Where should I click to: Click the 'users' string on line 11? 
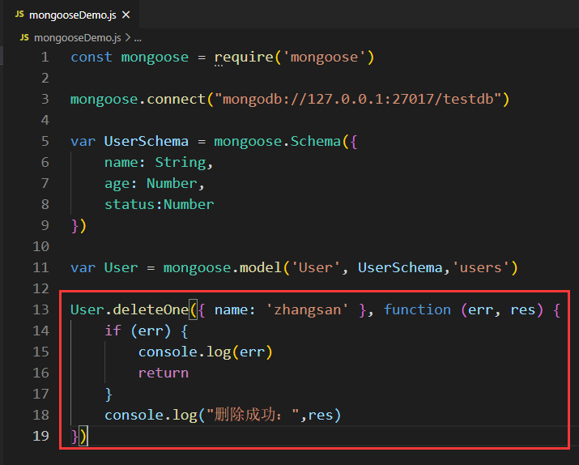[x=480, y=268]
